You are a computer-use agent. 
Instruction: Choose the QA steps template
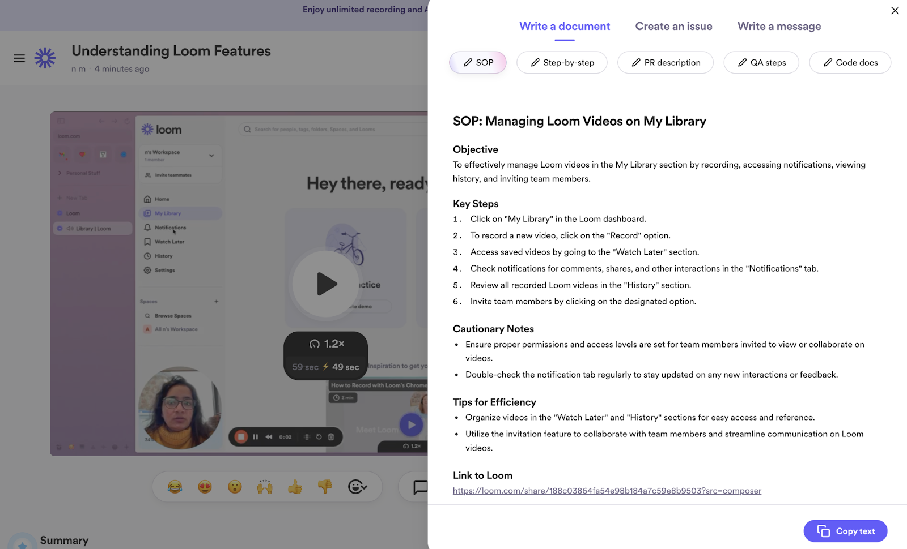[761, 62]
